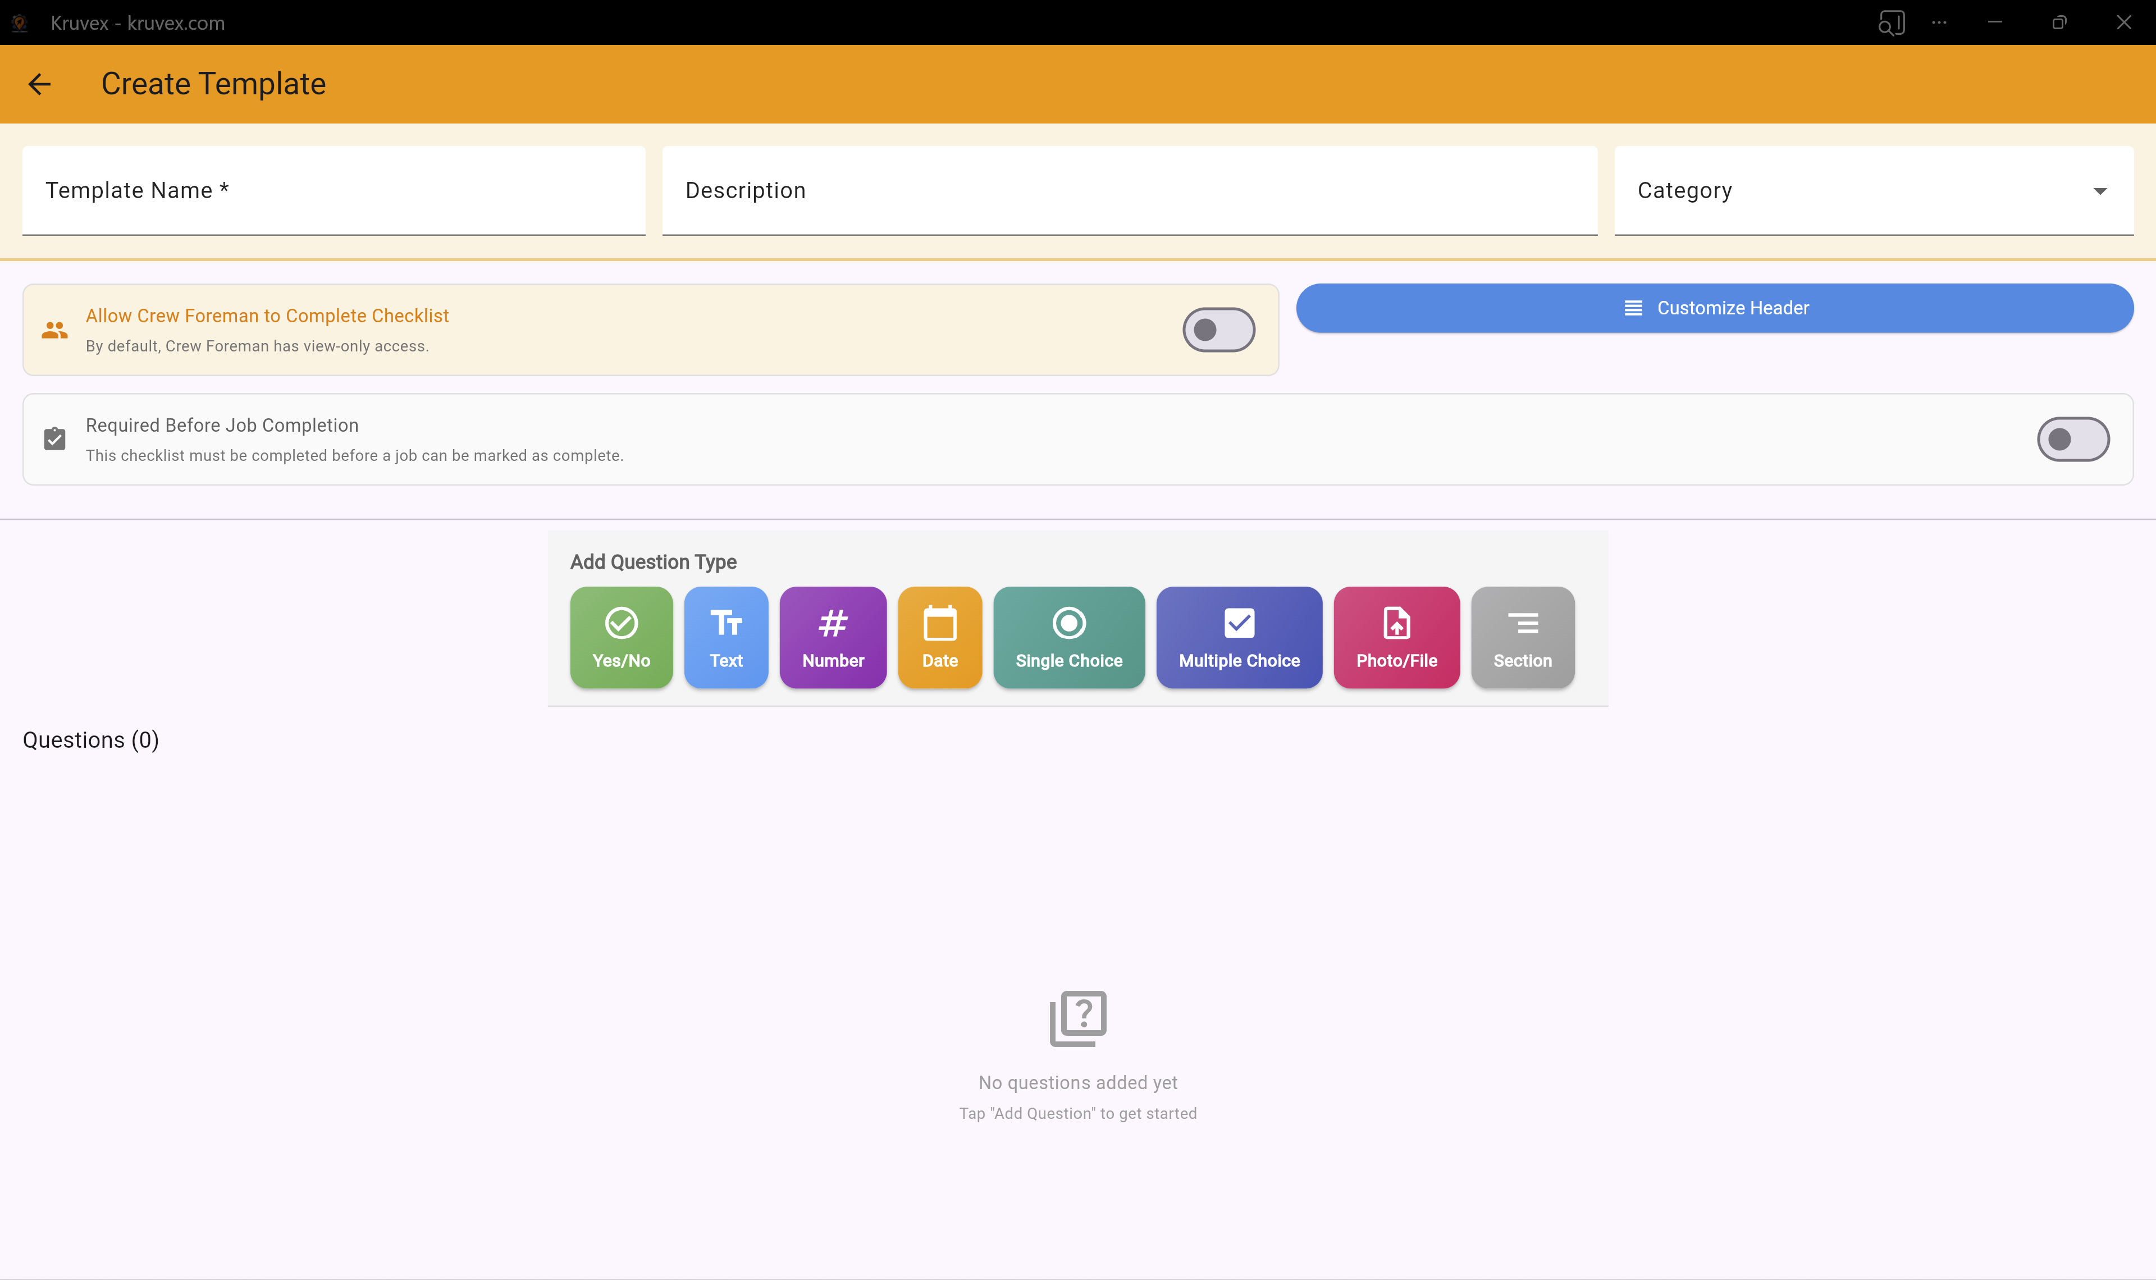Click the crew people icon
The height and width of the screenshot is (1280, 2156).
click(54, 330)
